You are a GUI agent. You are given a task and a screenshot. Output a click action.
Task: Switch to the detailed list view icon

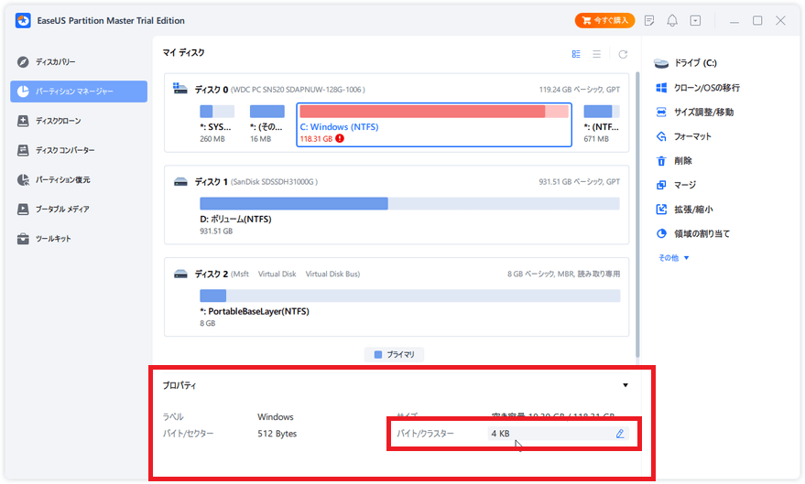pyautogui.click(x=576, y=54)
